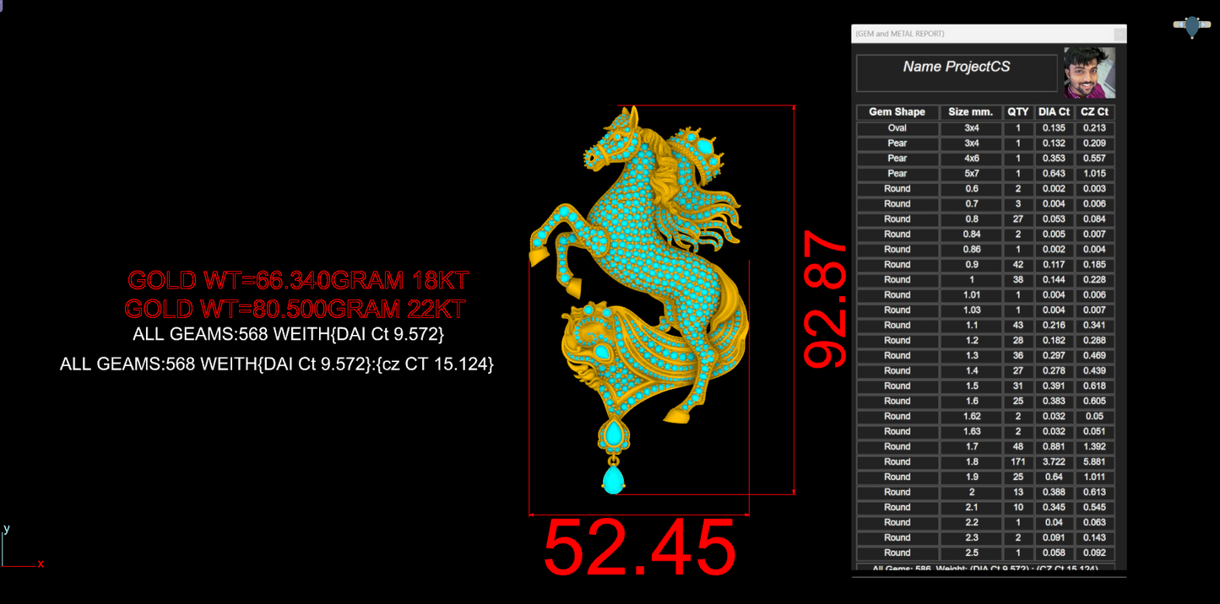Click the x-y axis indicator icon

(23, 547)
